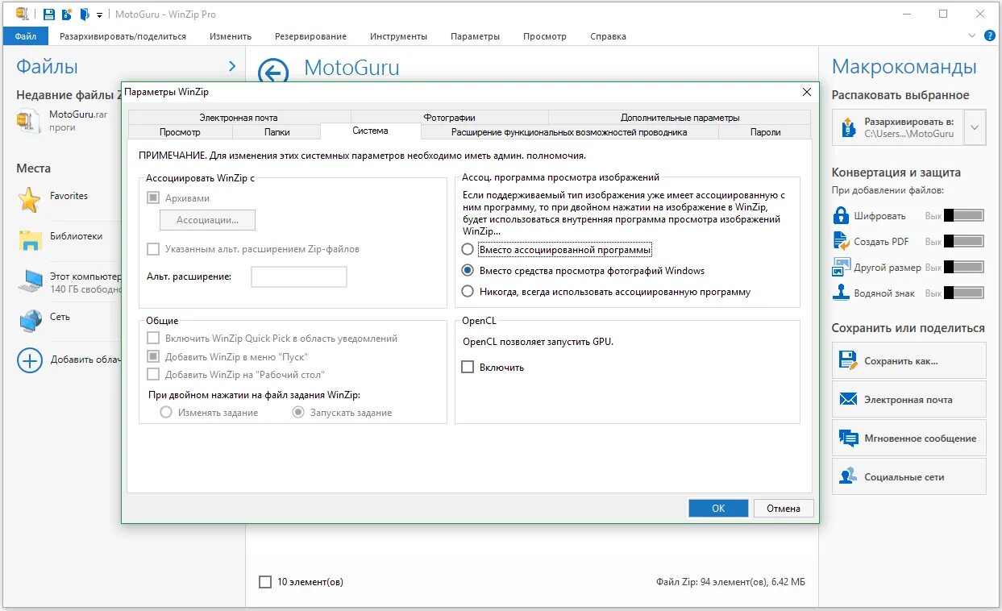This screenshot has width=1002, height=611.
Task: Open the Инструменты ribbon tab
Action: (x=398, y=36)
